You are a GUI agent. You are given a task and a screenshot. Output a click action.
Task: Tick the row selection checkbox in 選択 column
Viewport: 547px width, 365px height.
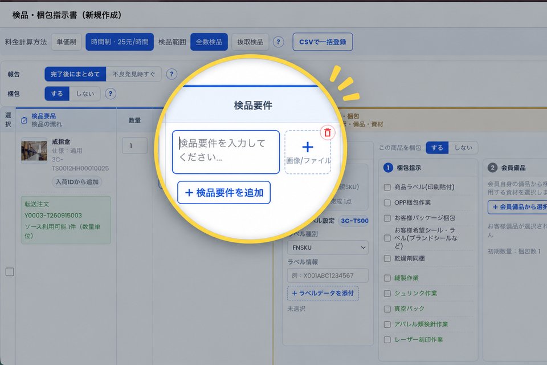(10, 271)
